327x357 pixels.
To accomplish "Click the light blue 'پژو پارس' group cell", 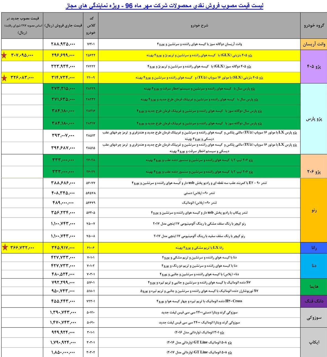I will (314, 119).
